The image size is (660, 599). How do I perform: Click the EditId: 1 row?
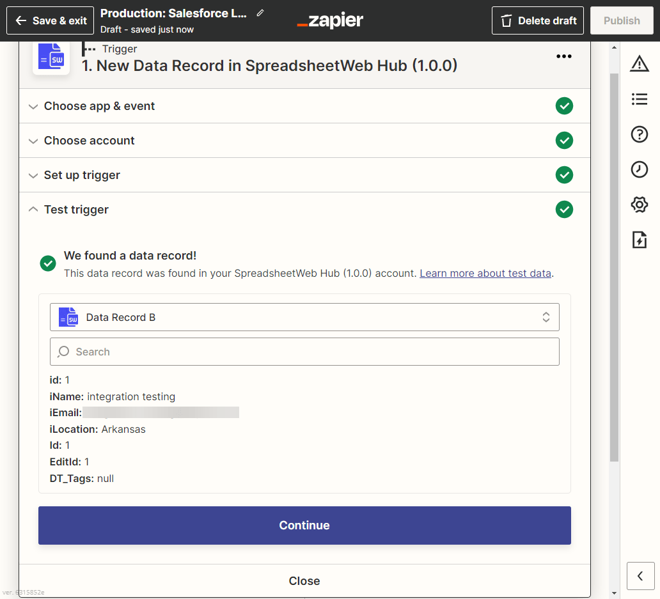(70, 462)
